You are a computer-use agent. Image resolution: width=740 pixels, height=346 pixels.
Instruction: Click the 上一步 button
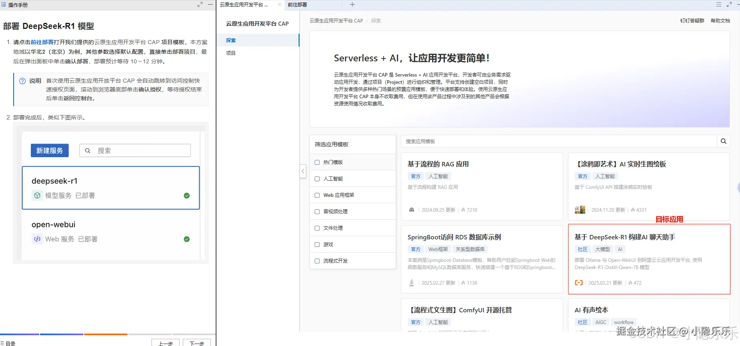[x=166, y=343]
